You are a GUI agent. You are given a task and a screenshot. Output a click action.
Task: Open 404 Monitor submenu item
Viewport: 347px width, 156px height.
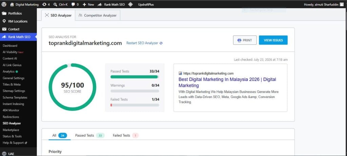[11, 110]
